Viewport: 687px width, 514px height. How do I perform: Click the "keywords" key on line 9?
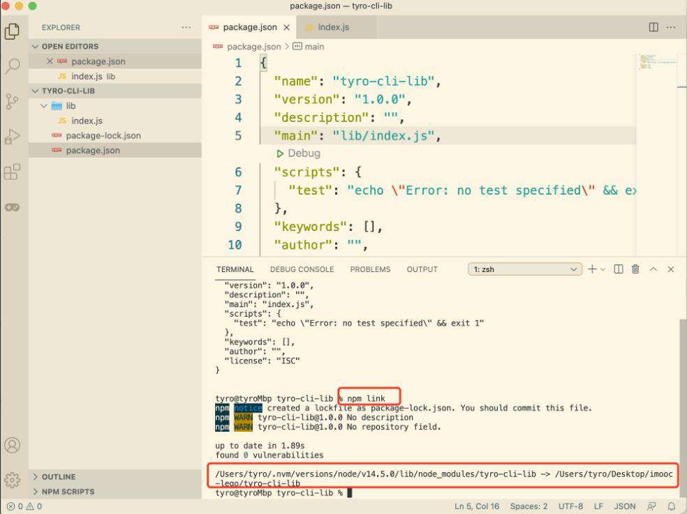click(x=311, y=227)
